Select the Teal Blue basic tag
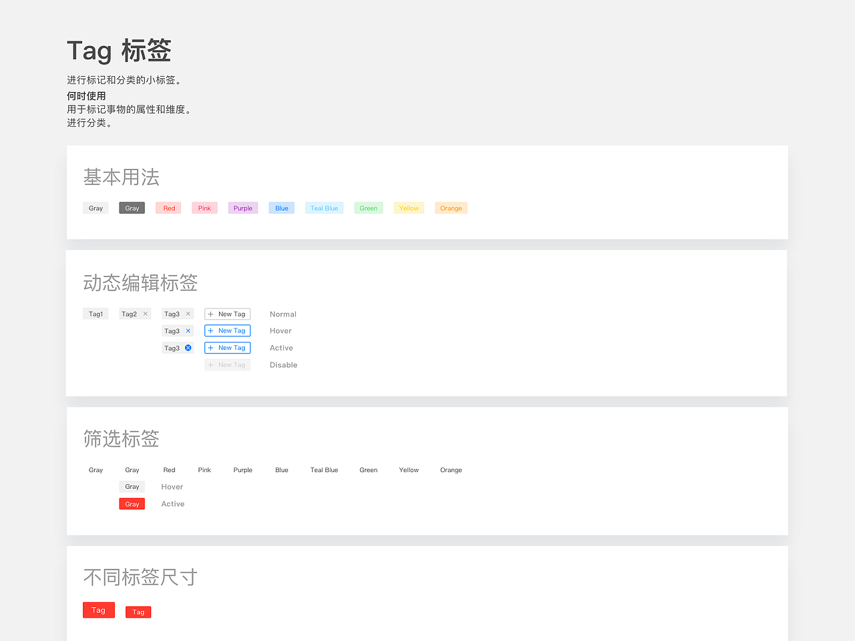This screenshot has width=855, height=641. (x=324, y=208)
